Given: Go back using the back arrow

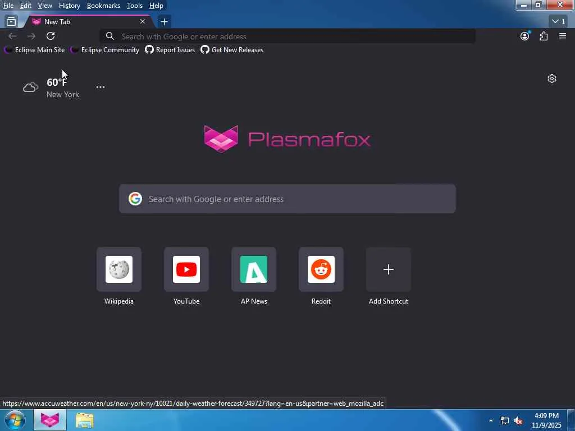Looking at the screenshot, I should (x=12, y=36).
